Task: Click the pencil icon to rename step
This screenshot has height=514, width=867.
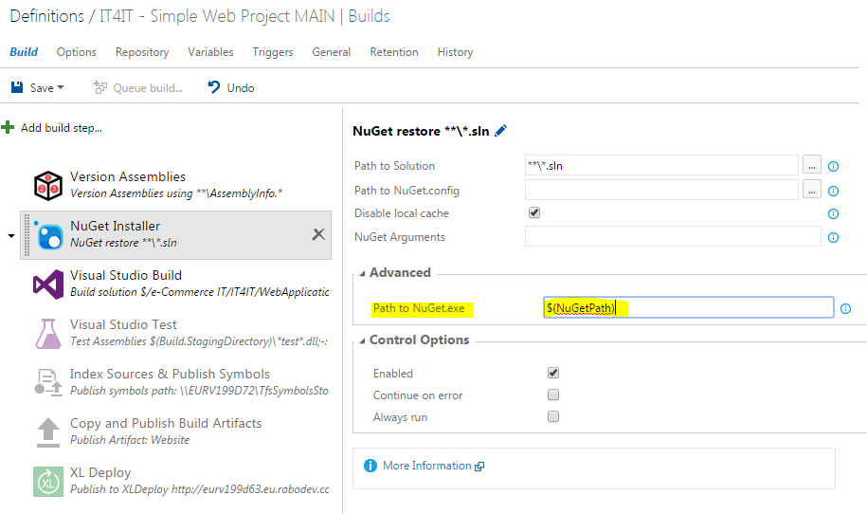Action: click(500, 131)
